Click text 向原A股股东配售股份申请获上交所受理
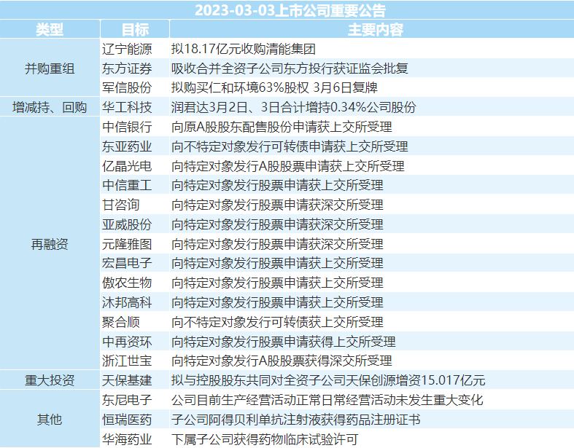Viewport: 574px width, 448px height. pos(282,127)
